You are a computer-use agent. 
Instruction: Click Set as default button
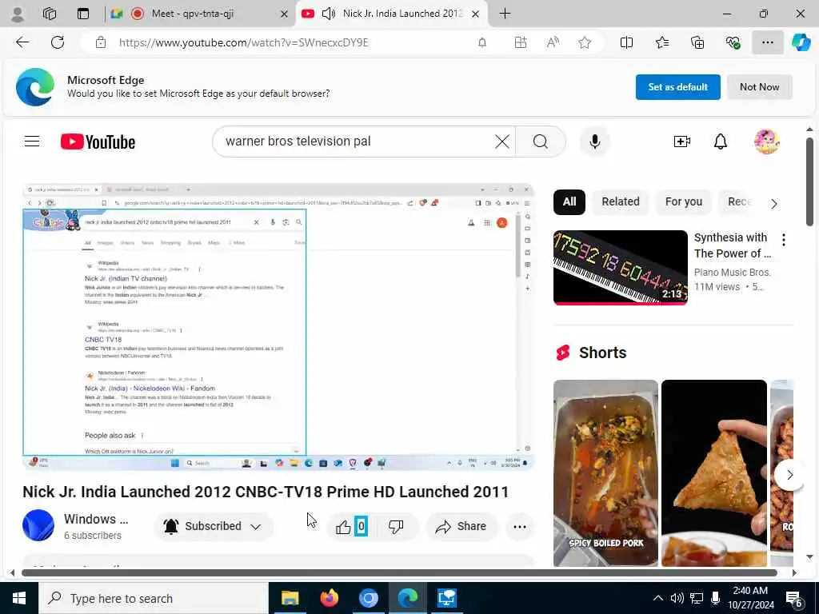click(678, 87)
